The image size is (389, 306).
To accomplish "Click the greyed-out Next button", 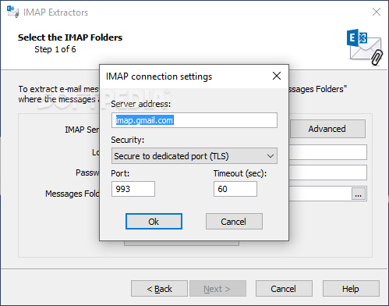I will click(x=217, y=289).
